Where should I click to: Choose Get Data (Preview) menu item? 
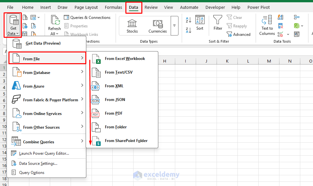click(x=47, y=43)
